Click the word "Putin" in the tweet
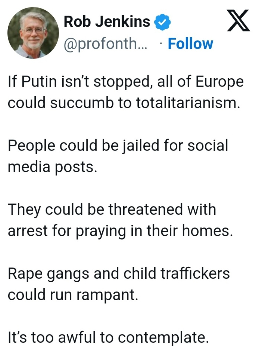This screenshot has width=262, height=350. (39, 82)
